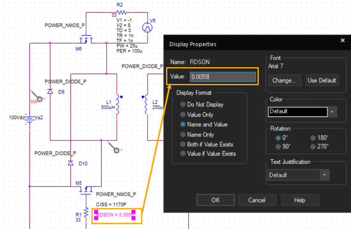Click the Use Default font button
The width and height of the screenshot is (351, 229).
click(322, 81)
